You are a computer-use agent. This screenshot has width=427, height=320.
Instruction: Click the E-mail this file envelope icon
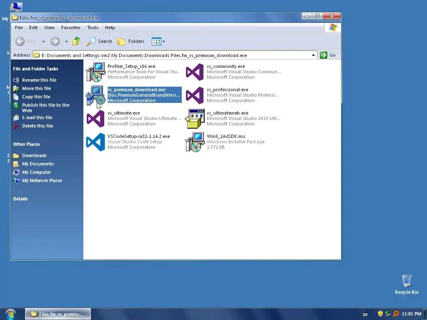pyautogui.click(x=16, y=118)
